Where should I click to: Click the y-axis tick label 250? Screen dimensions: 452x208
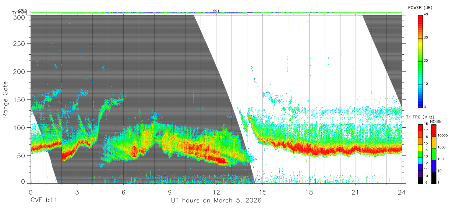(x=19, y=44)
